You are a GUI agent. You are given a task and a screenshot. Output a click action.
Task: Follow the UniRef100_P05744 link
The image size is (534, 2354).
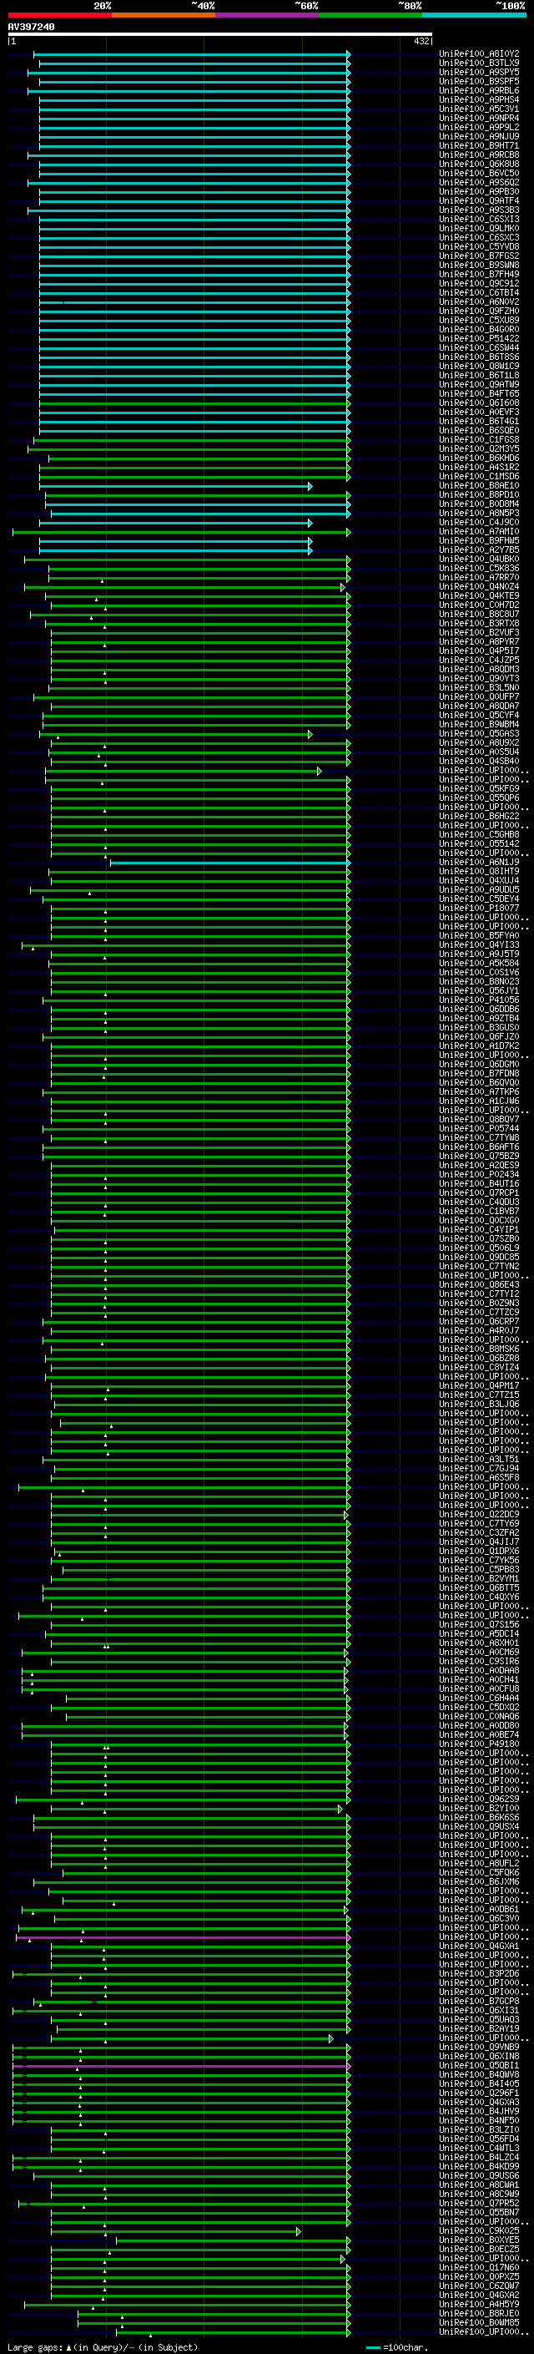click(479, 1129)
